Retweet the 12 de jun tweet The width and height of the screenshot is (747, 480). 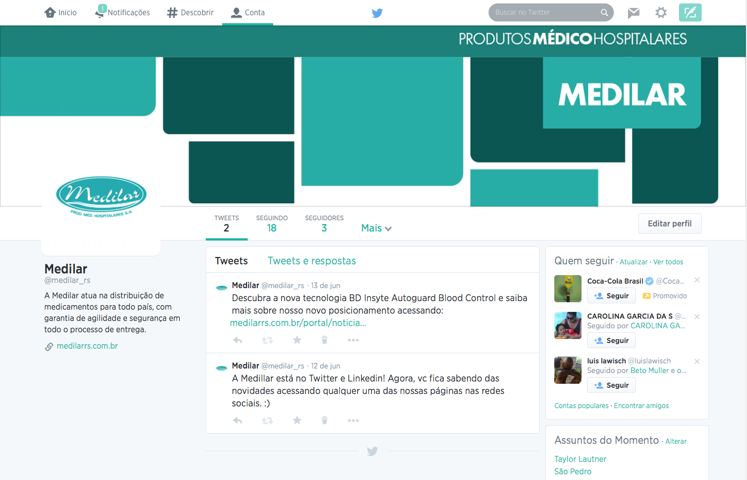[267, 421]
